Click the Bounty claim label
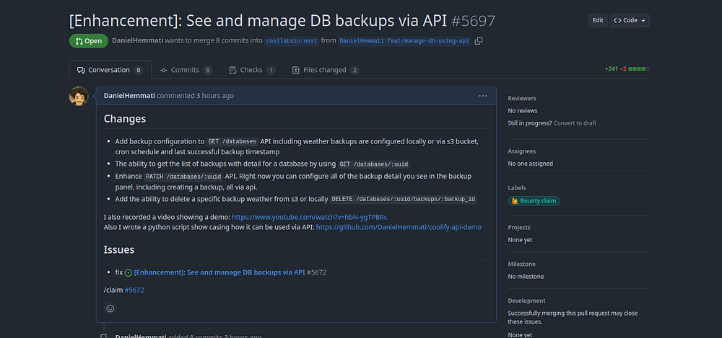722x338 pixels. click(534, 200)
